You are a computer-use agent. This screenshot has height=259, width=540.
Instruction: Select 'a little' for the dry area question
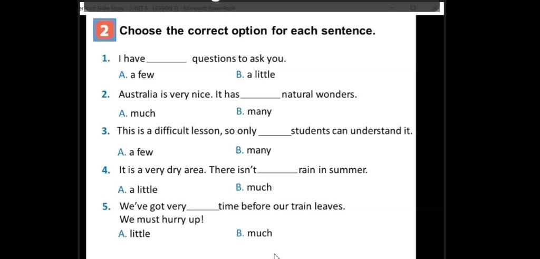tap(138, 189)
